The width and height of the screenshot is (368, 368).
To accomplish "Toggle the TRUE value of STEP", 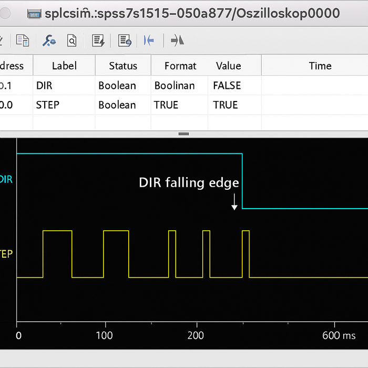I will pos(226,105).
